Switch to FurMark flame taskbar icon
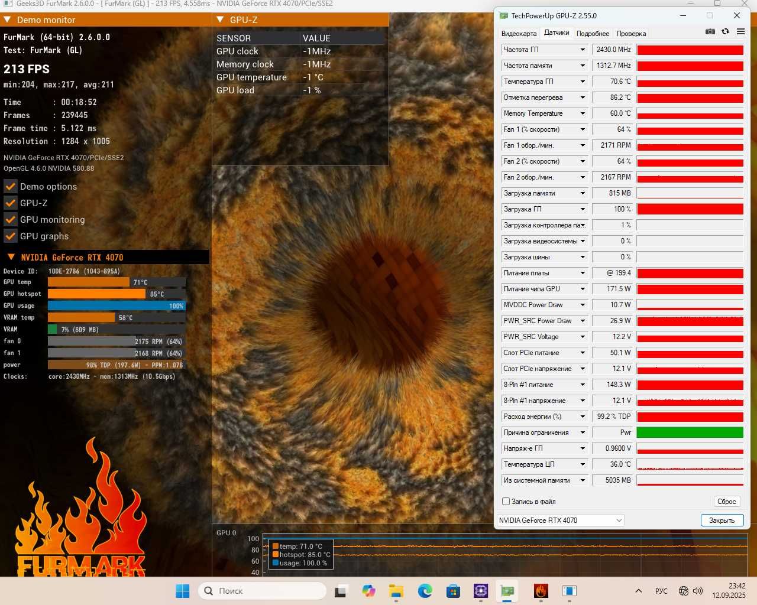This screenshot has width=757, height=605. coord(541,591)
